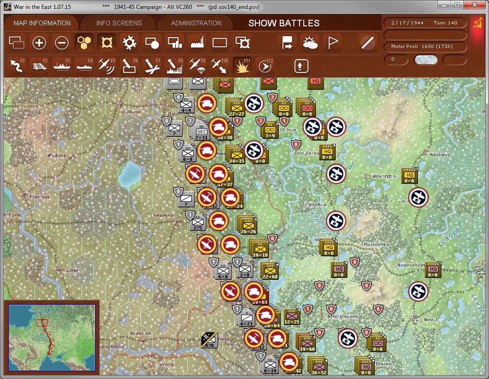The height and width of the screenshot is (379, 489).
Task: Click the date and Turn 140 display
Action: coord(425,23)
